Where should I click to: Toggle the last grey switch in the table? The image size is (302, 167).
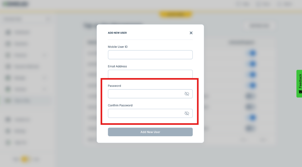pos(250,128)
